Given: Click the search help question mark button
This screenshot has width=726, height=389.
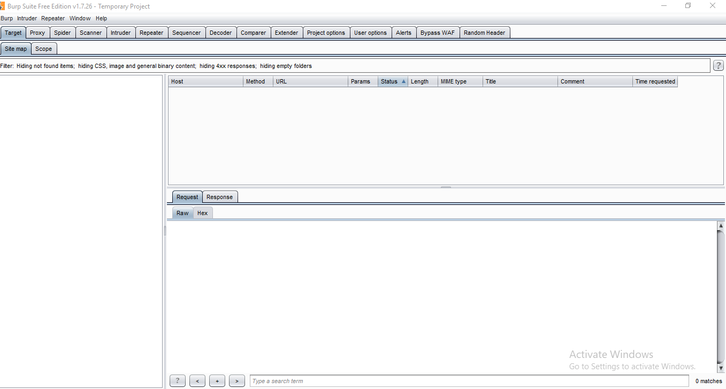Looking at the screenshot, I should (177, 381).
